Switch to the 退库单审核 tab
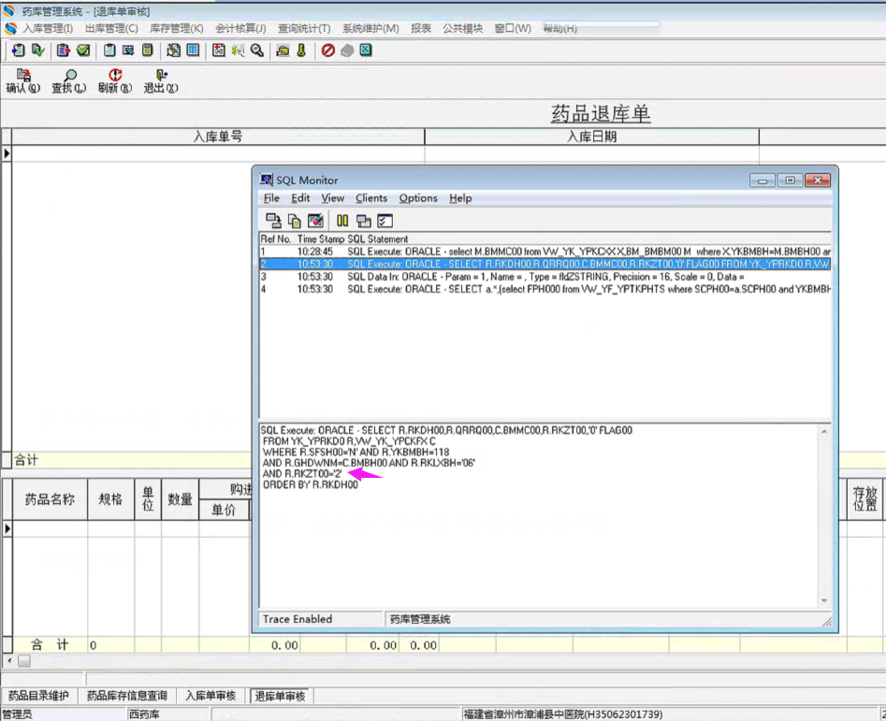 281,696
